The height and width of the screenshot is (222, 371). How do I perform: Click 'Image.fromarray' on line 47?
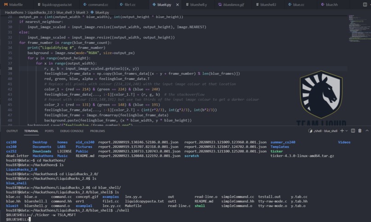[x=102, y=115]
